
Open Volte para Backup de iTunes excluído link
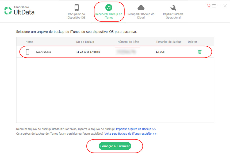pos(131,134)
